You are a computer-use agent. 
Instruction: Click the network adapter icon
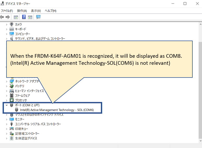point(12,81)
